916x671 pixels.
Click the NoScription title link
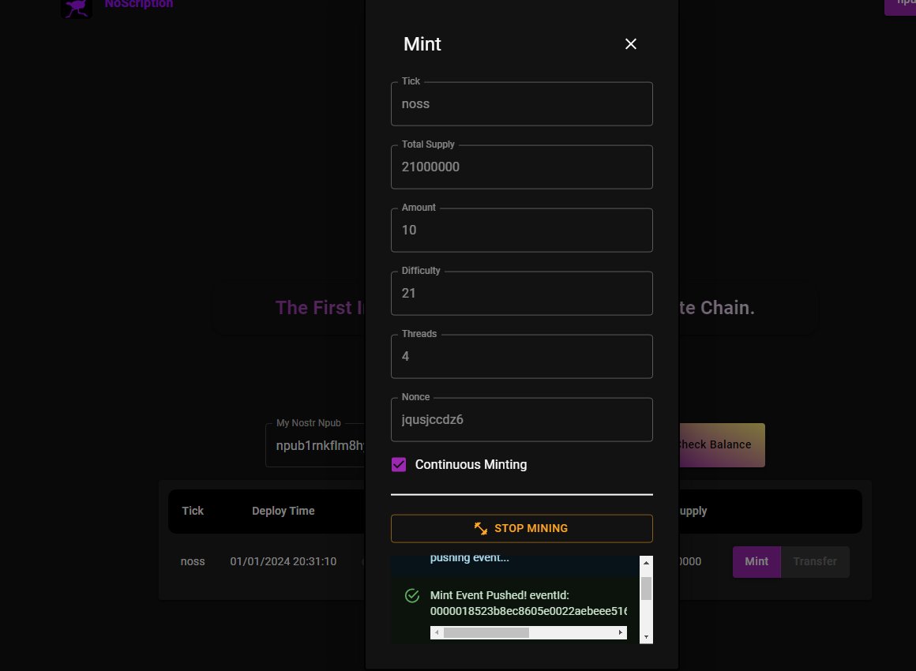139,4
